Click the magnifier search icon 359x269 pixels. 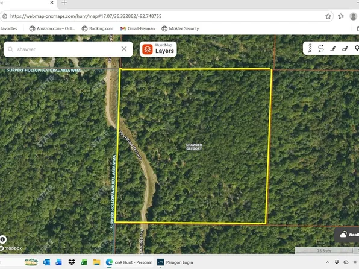pyautogui.click(x=10, y=49)
